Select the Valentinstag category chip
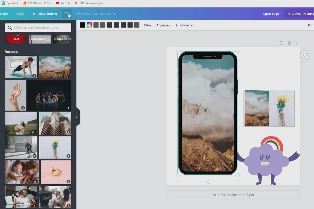This screenshot has width=314, height=209. coord(40,39)
